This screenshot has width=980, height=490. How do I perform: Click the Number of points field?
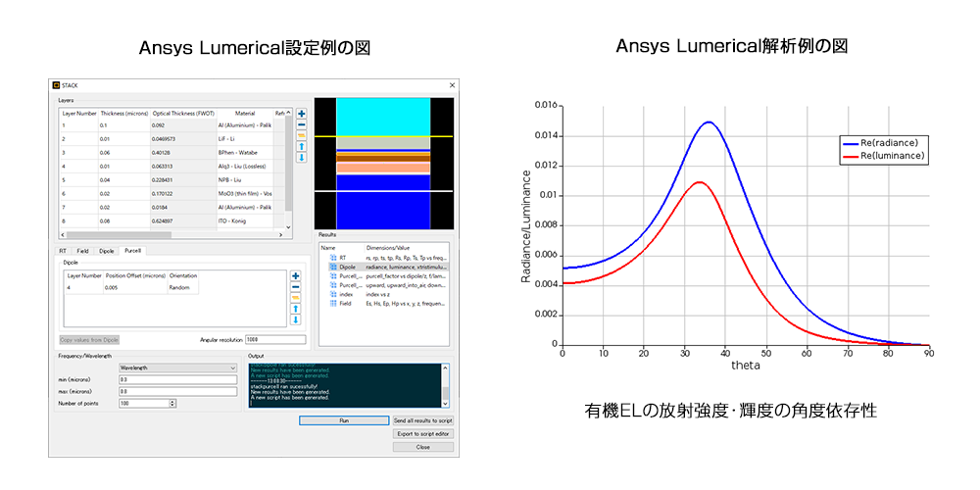[x=148, y=404]
